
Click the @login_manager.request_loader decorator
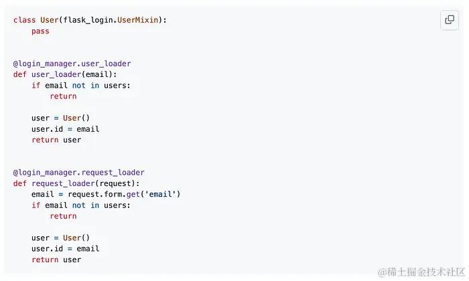(79, 173)
